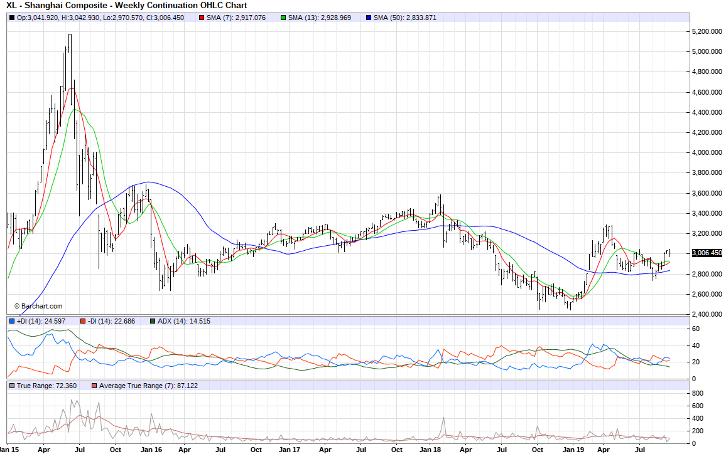Screen dimensions: 726x469
Task: Click the Average True Range (7) legend marker
Action: point(95,386)
